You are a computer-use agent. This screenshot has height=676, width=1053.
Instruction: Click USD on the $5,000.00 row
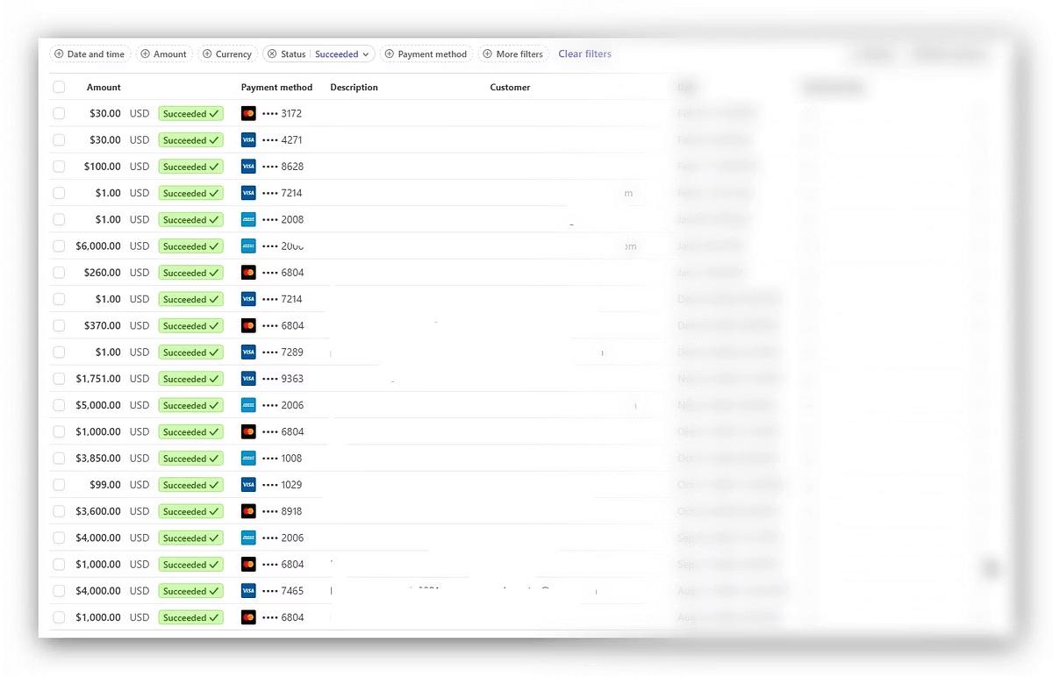[x=140, y=405]
